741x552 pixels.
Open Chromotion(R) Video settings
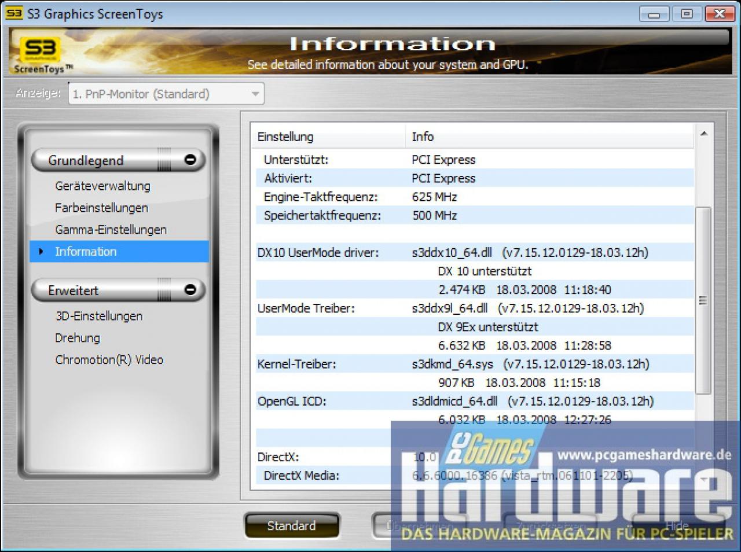pos(109,360)
